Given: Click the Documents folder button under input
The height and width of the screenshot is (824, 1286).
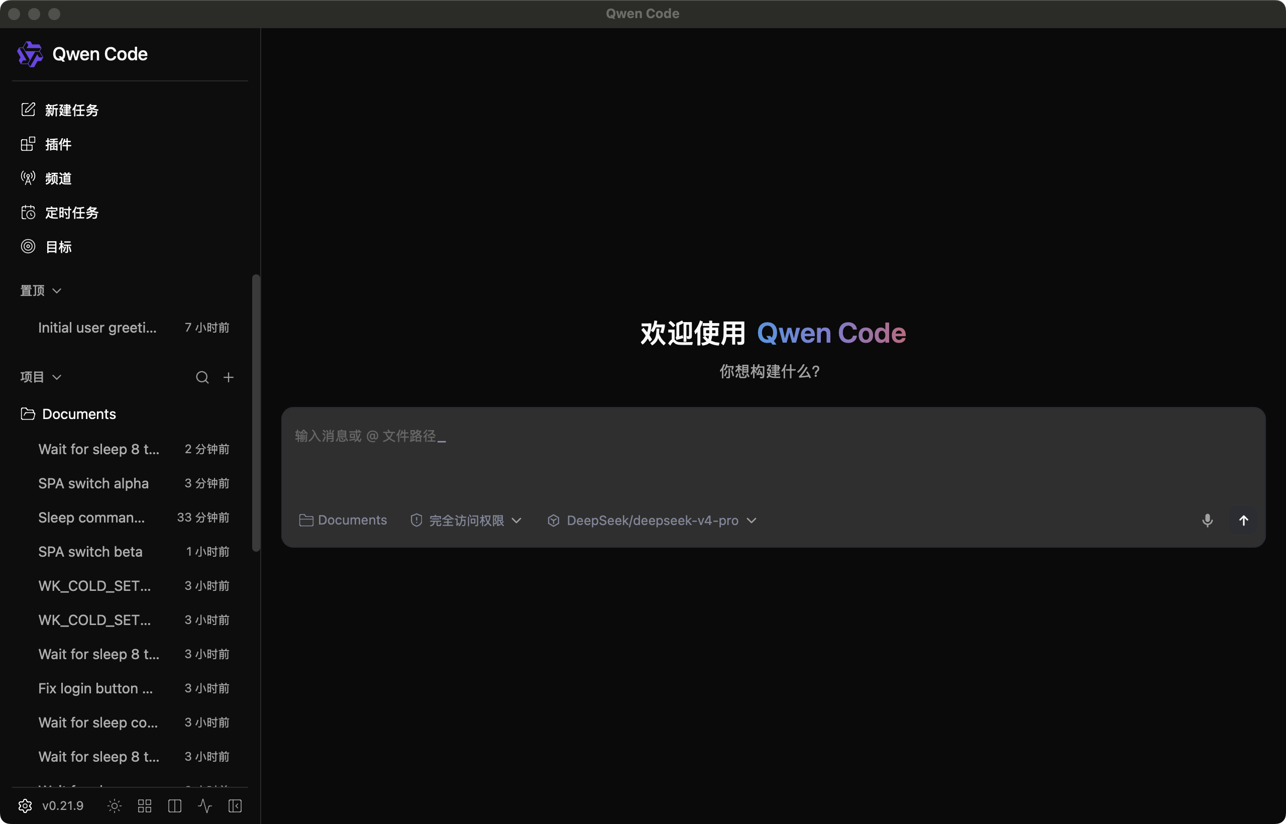Looking at the screenshot, I should (343, 520).
